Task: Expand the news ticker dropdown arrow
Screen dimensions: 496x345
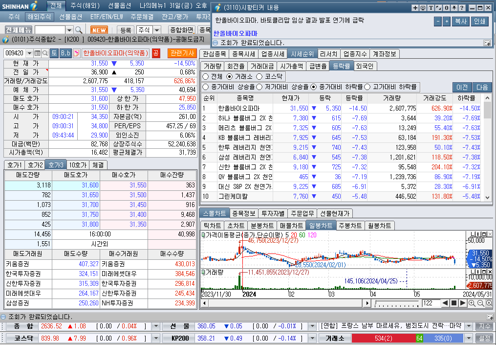Action: tap(469, 326)
